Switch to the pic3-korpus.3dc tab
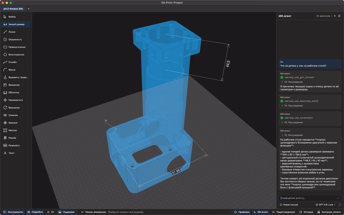The height and width of the screenshot is (215, 344). [x=13, y=9]
